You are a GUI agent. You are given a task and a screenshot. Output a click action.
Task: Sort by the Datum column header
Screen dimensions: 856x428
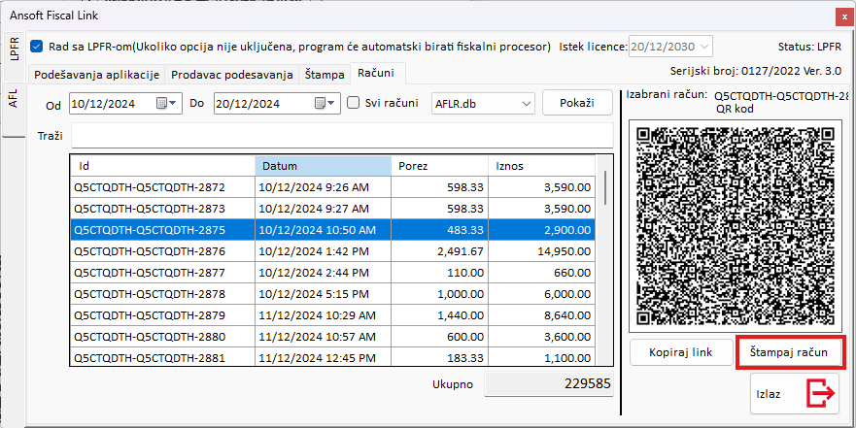click(324, 166)
